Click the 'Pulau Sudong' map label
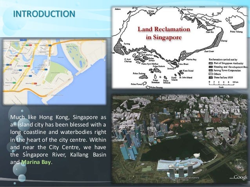 139,73
